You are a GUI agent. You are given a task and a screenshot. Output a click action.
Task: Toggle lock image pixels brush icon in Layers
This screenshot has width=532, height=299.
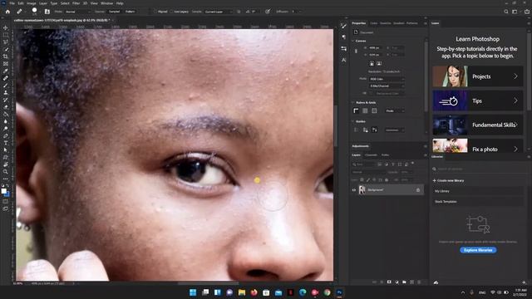pyautogui.click(x=368, y=179)
